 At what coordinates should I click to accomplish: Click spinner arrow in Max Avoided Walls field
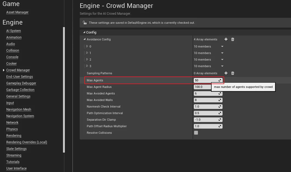pos(220,100)
